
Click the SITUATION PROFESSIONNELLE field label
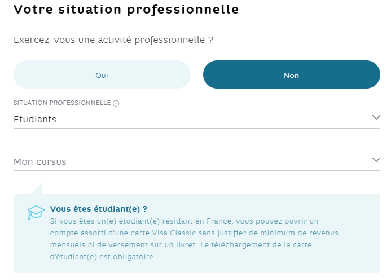(62, 103)
